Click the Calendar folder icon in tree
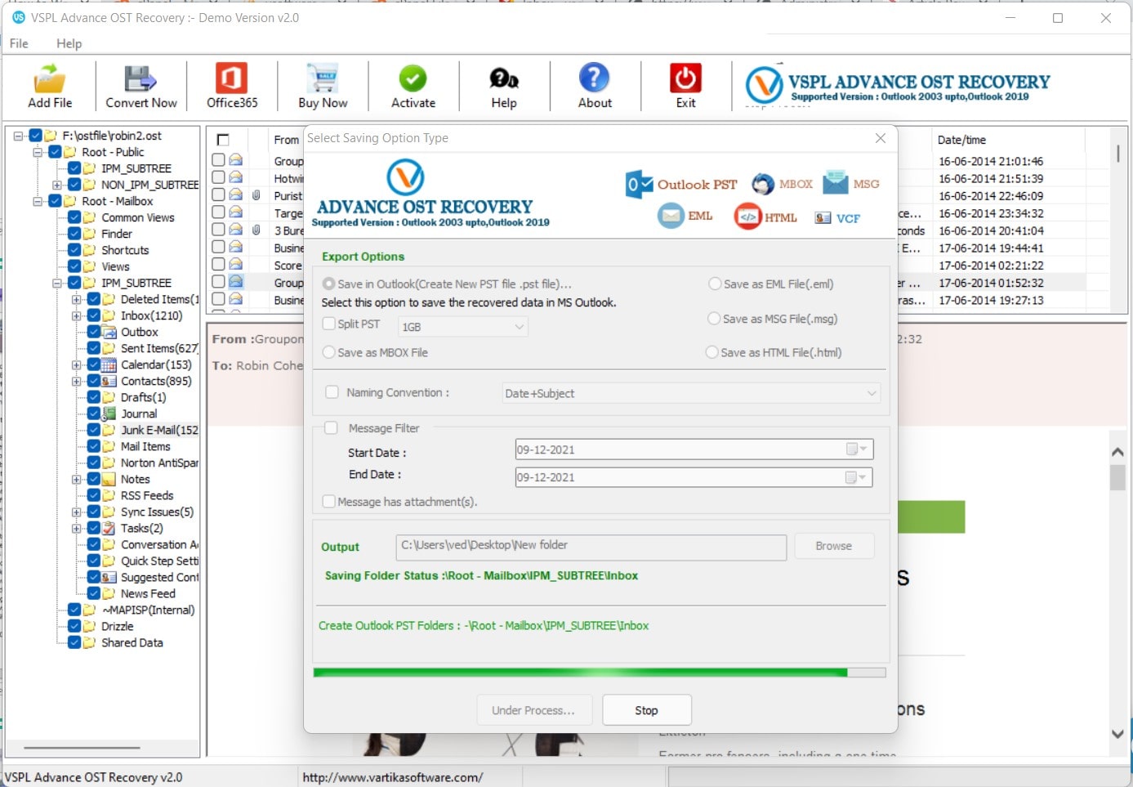This screenshot has width=1133, height=787. click(x=108, y=364)
